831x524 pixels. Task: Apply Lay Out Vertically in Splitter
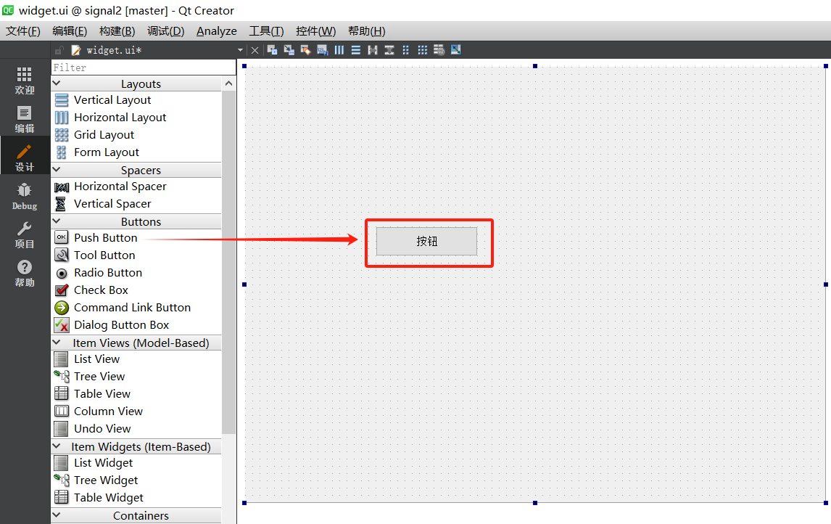[x=389, y=50]
